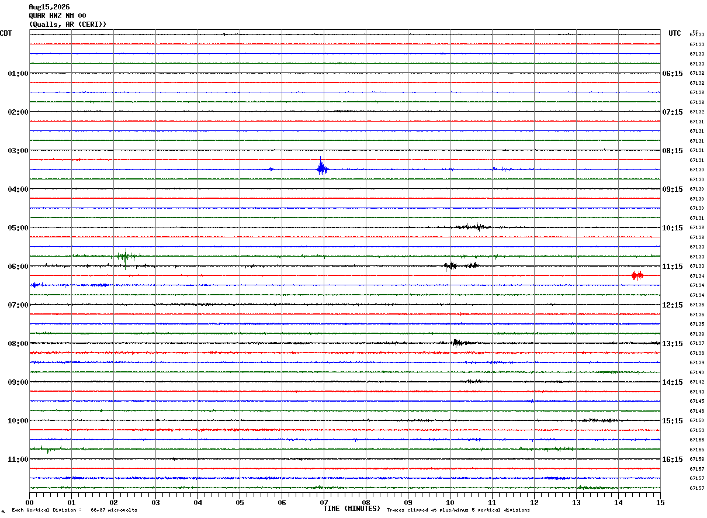Select the 15 minute tick label
707x518 pixels.
tap(660, 502)
